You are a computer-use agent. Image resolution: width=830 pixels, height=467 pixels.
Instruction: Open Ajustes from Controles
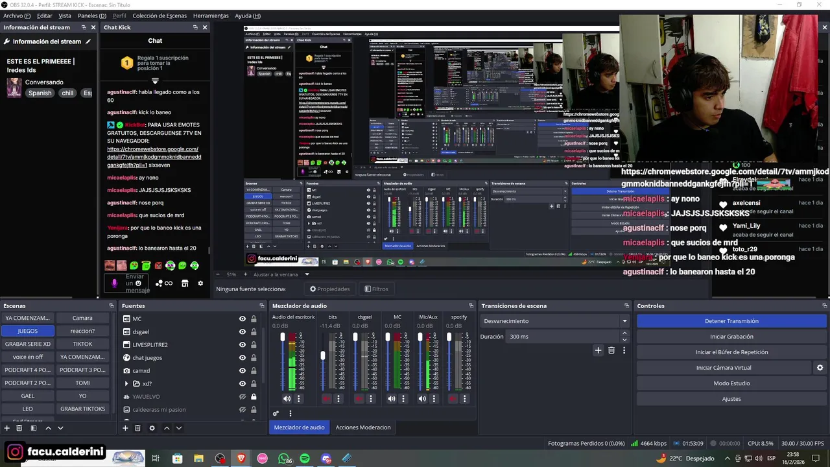(x=731, y=399)
